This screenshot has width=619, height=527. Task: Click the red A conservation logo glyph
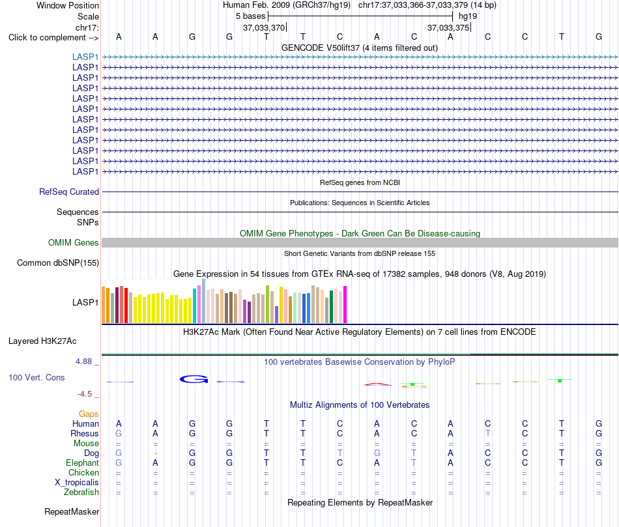378,384
